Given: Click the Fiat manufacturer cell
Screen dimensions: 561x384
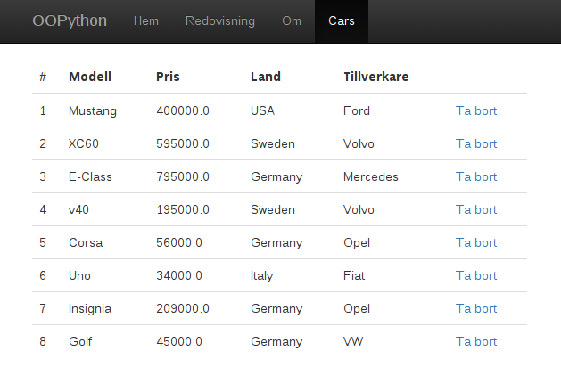Looking at the screenshot, I should click(x=354, y=275).
